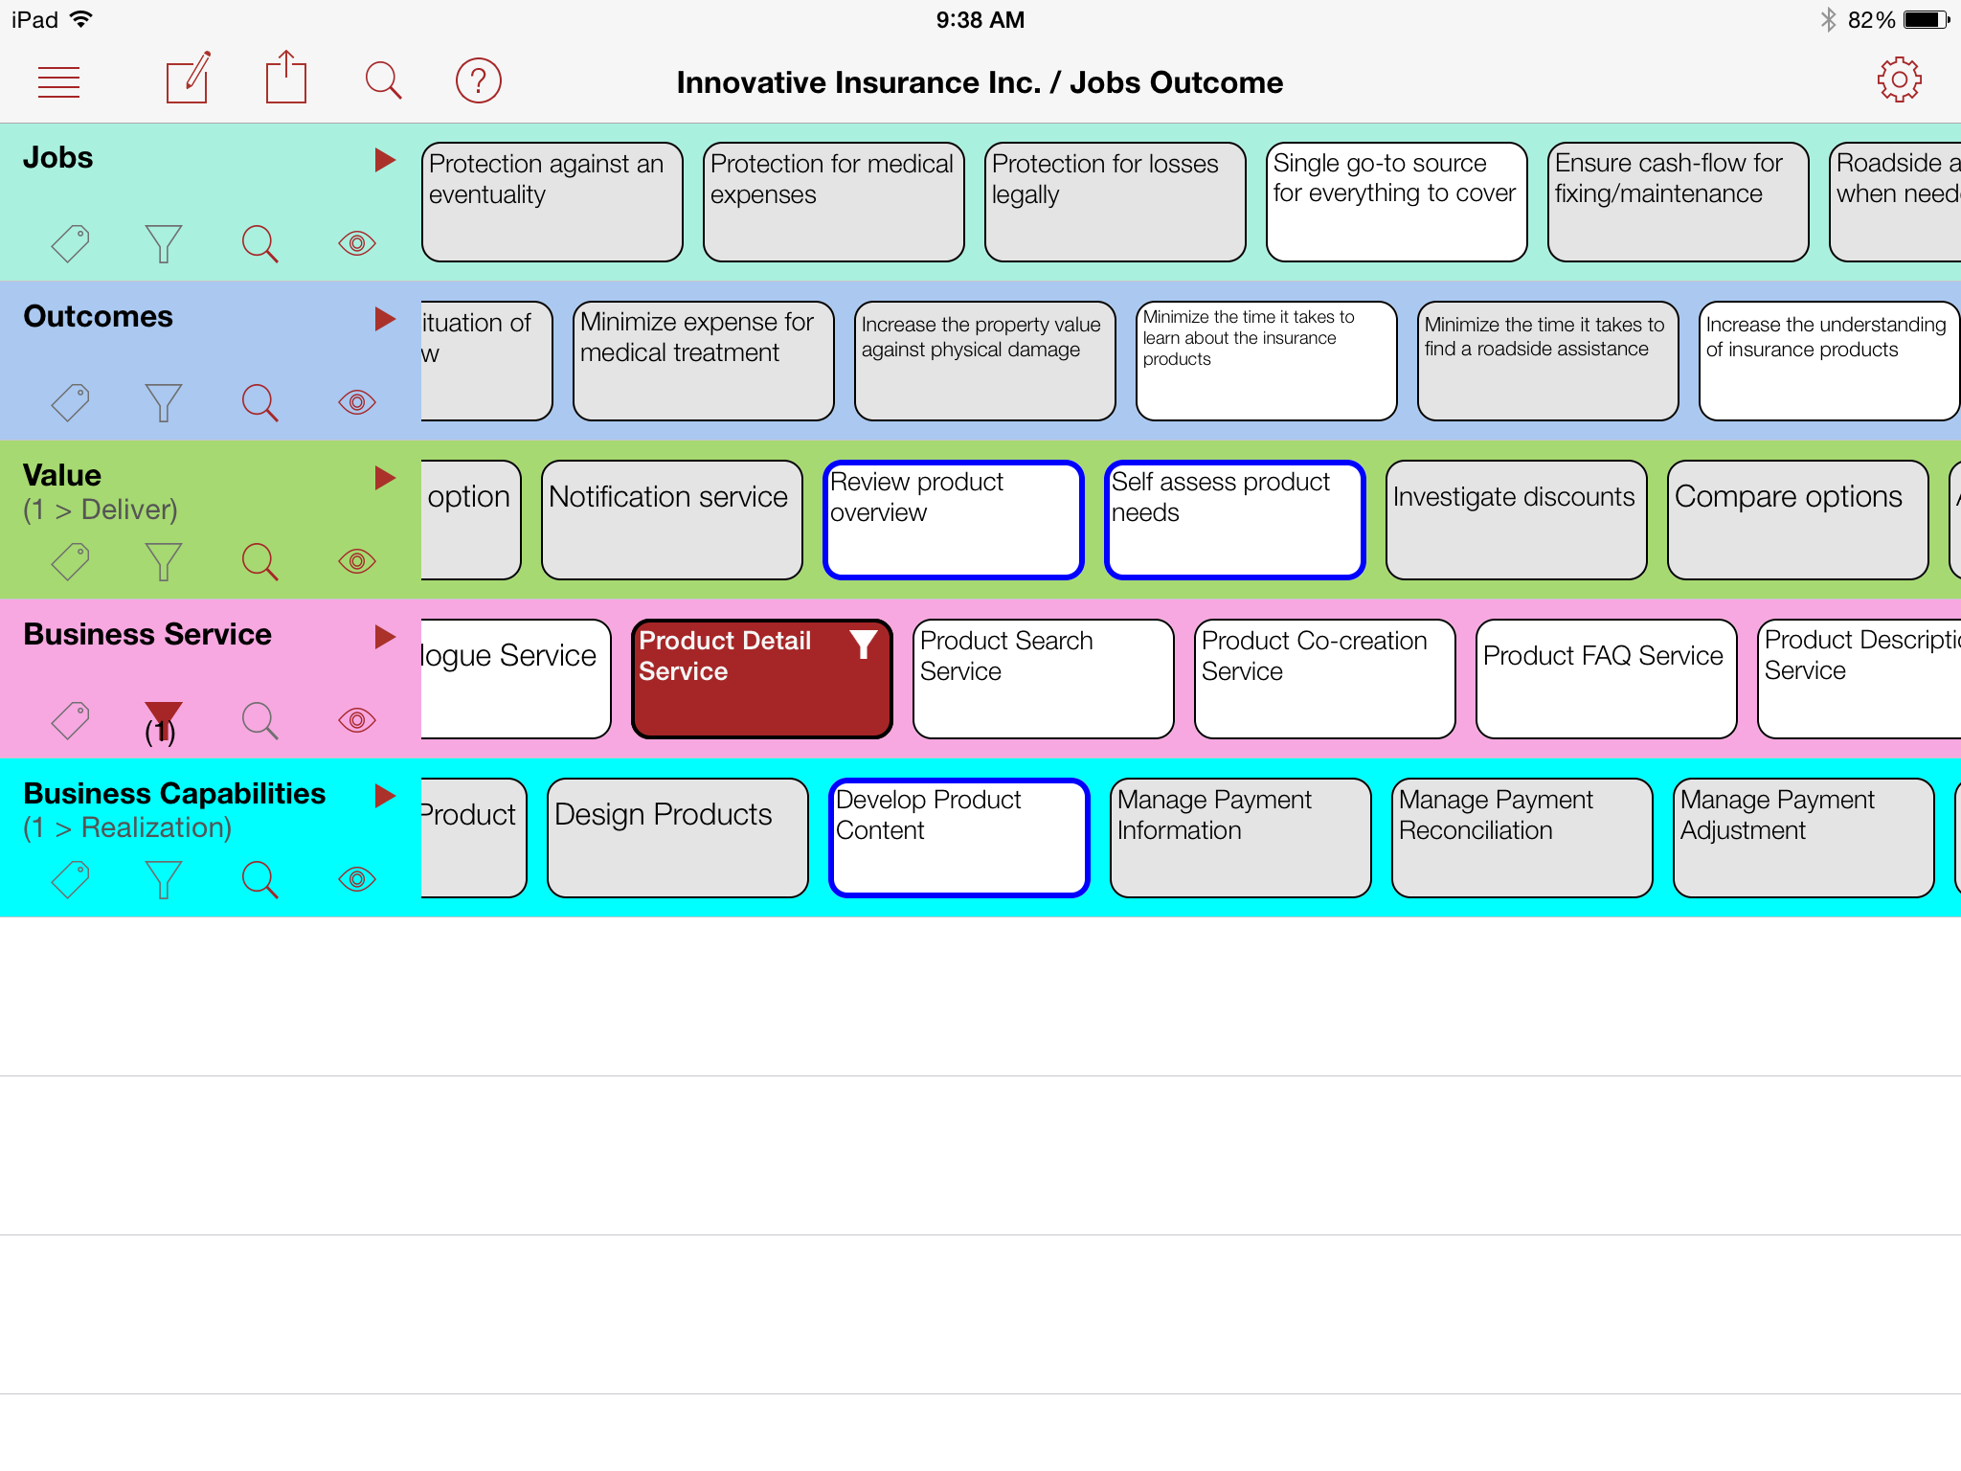Tap the search icon in Outcomes row

point(259,402)
